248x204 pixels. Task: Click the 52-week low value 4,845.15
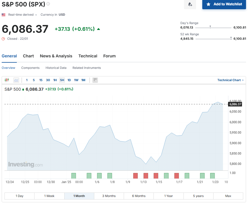(187, 39)
